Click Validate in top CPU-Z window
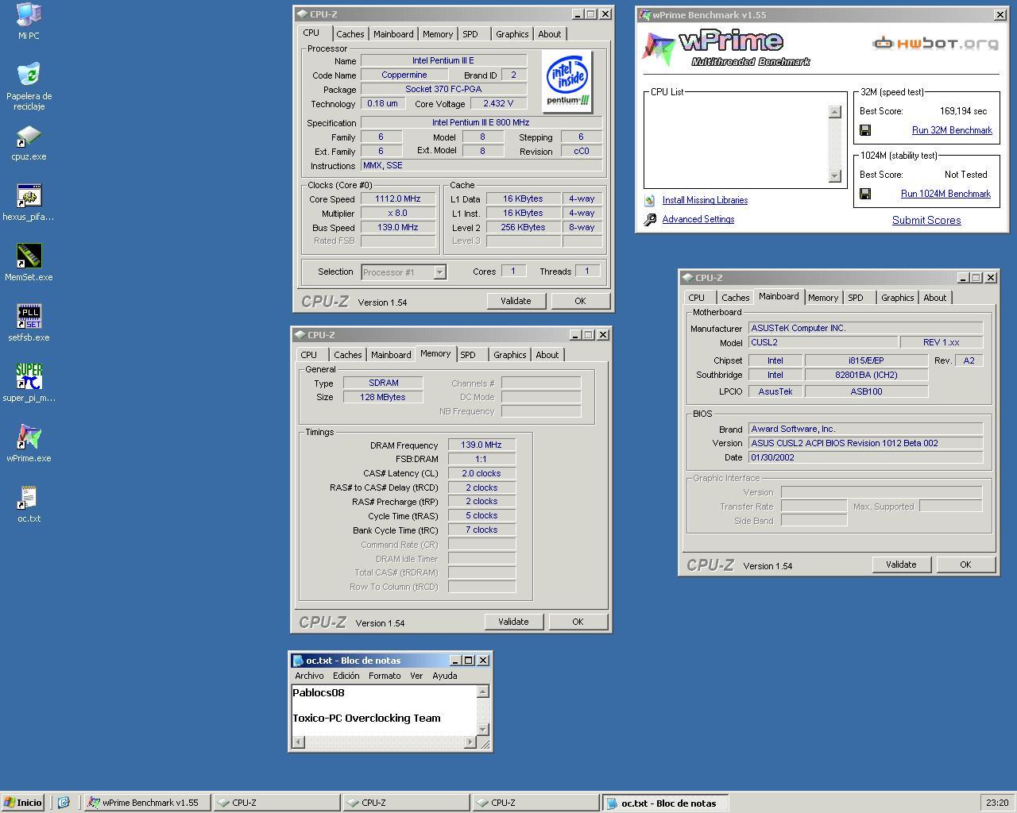Screen dimensions: 1017x813 tap(516, 301)
